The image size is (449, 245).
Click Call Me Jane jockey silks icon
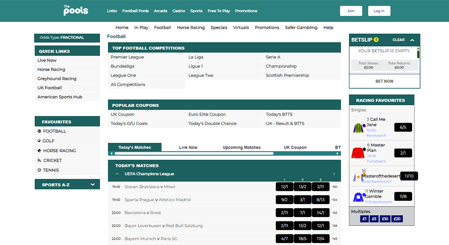coord(359,128)
